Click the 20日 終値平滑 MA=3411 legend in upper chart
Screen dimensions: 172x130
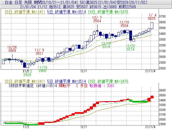pos(25,12)
